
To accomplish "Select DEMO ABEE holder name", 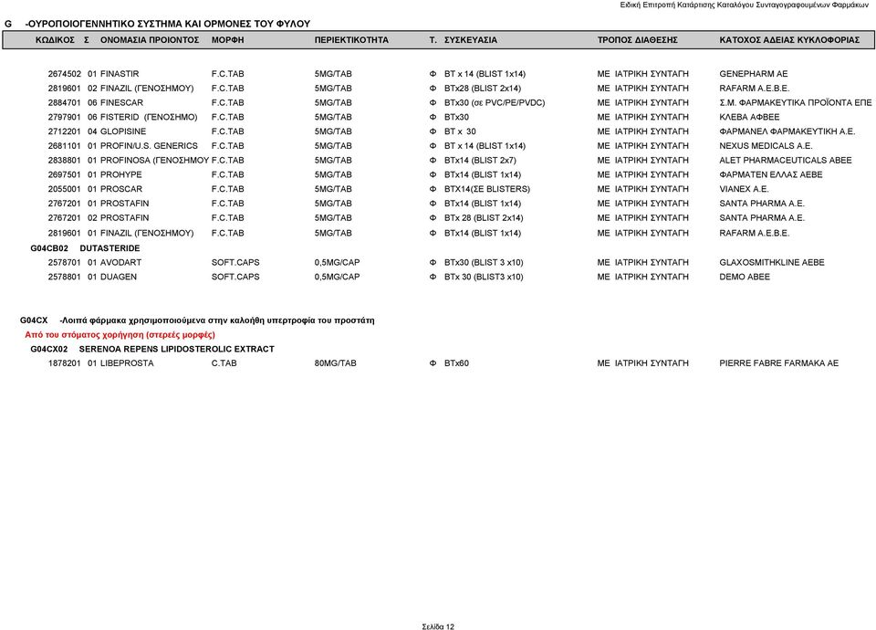I will tap(745, 278).
